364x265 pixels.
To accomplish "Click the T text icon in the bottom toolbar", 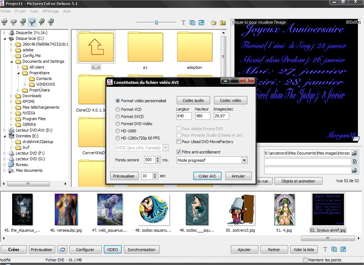I will coord(325,249).
